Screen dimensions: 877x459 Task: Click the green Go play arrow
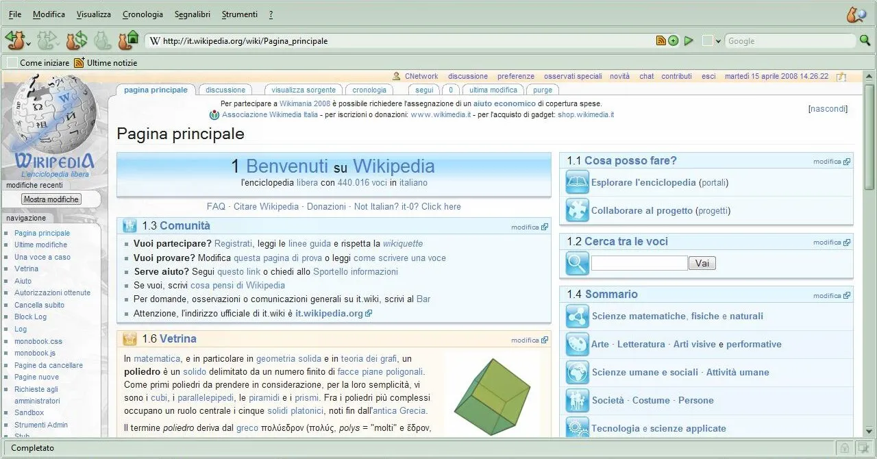tap(689, 40)
